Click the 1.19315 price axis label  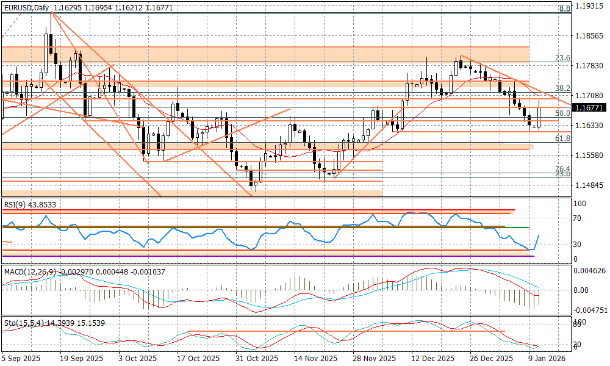[589, 5]
